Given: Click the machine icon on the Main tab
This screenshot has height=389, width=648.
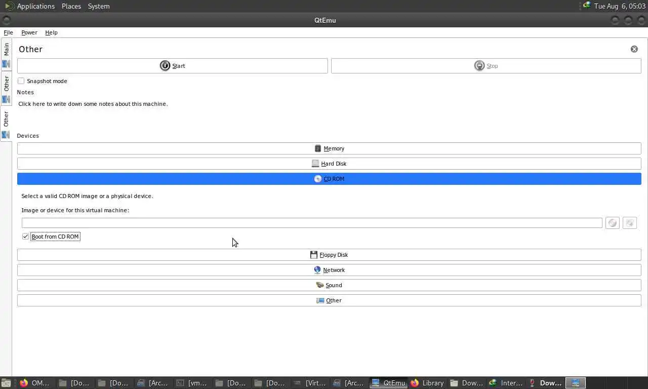Looking at the screenshot, I should (x=6, y=64).
